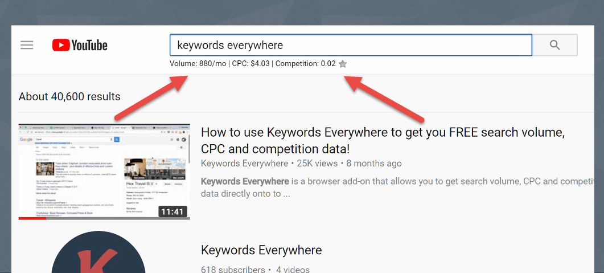Open the 'Keywords Everywhere' channel result title
604x273 pixels.
[261, 250]
